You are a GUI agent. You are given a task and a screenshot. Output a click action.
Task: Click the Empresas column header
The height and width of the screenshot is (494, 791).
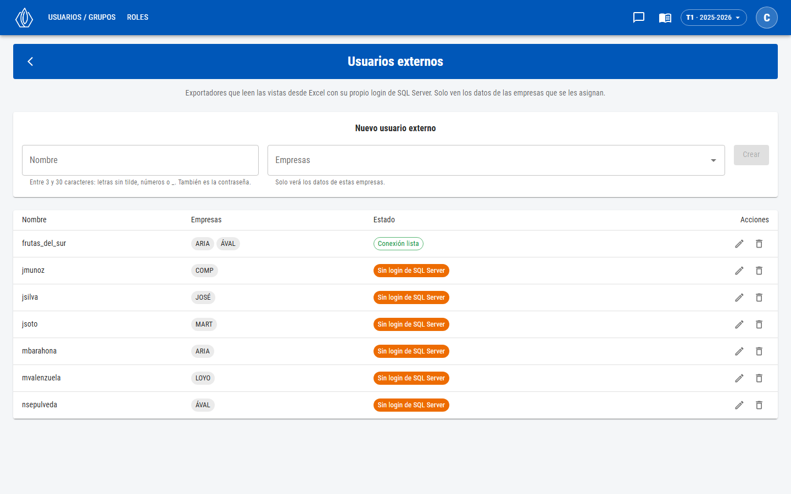click(207, 220)
